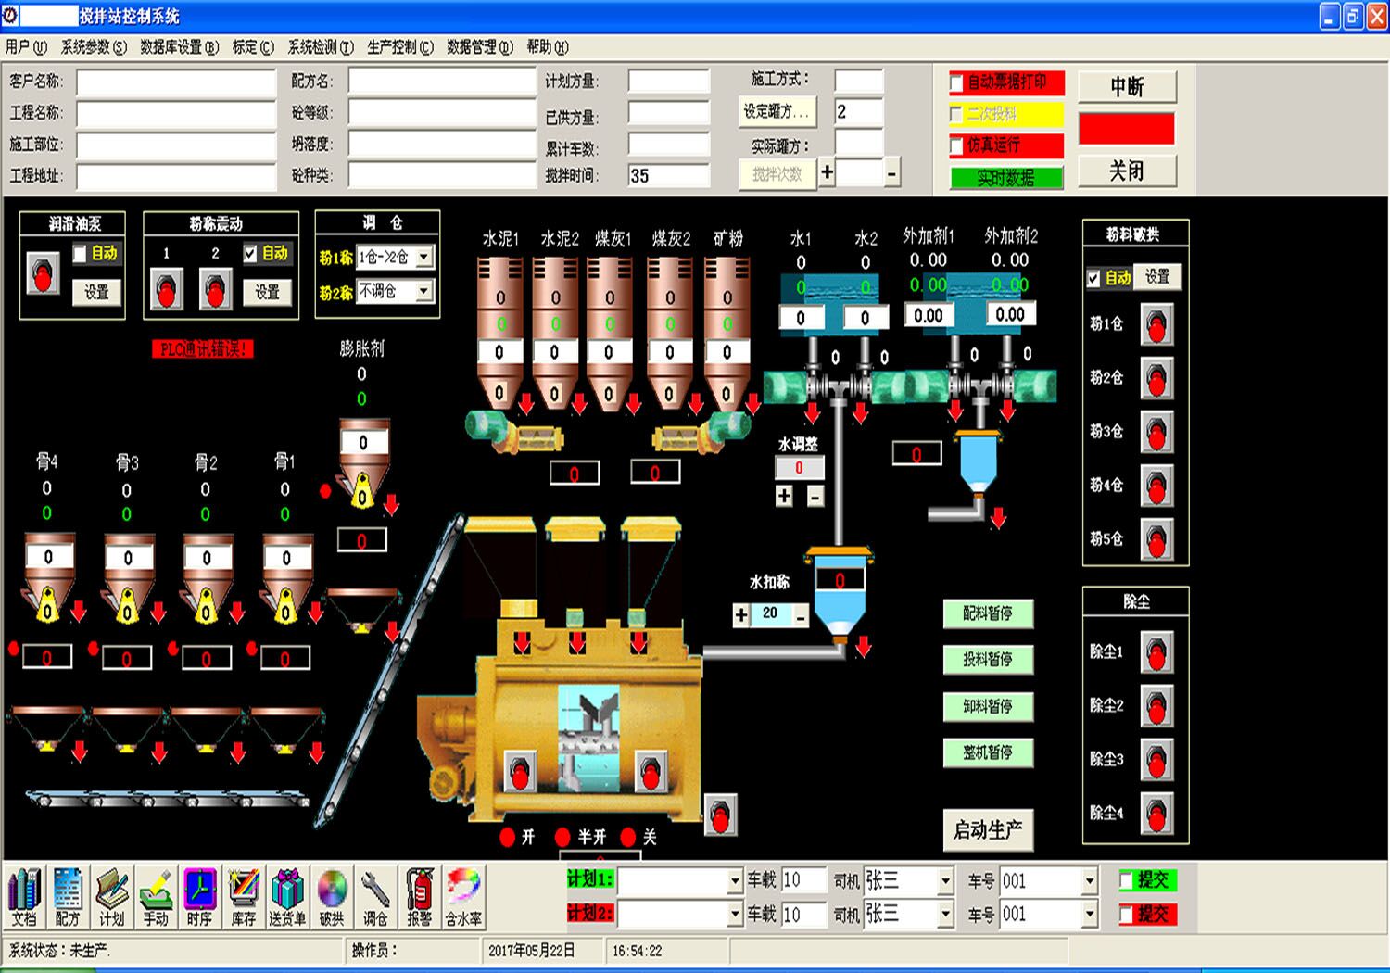The height and width of the screenshot is (973, 1390).
Task: Open the 送货单 gift box icon
Action: tap(287, 895)
